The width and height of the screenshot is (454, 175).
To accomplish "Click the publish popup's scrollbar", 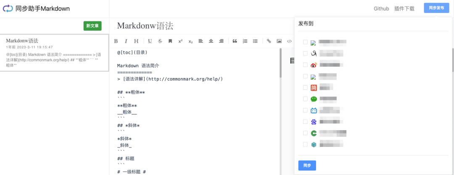I will pos(453,60).
